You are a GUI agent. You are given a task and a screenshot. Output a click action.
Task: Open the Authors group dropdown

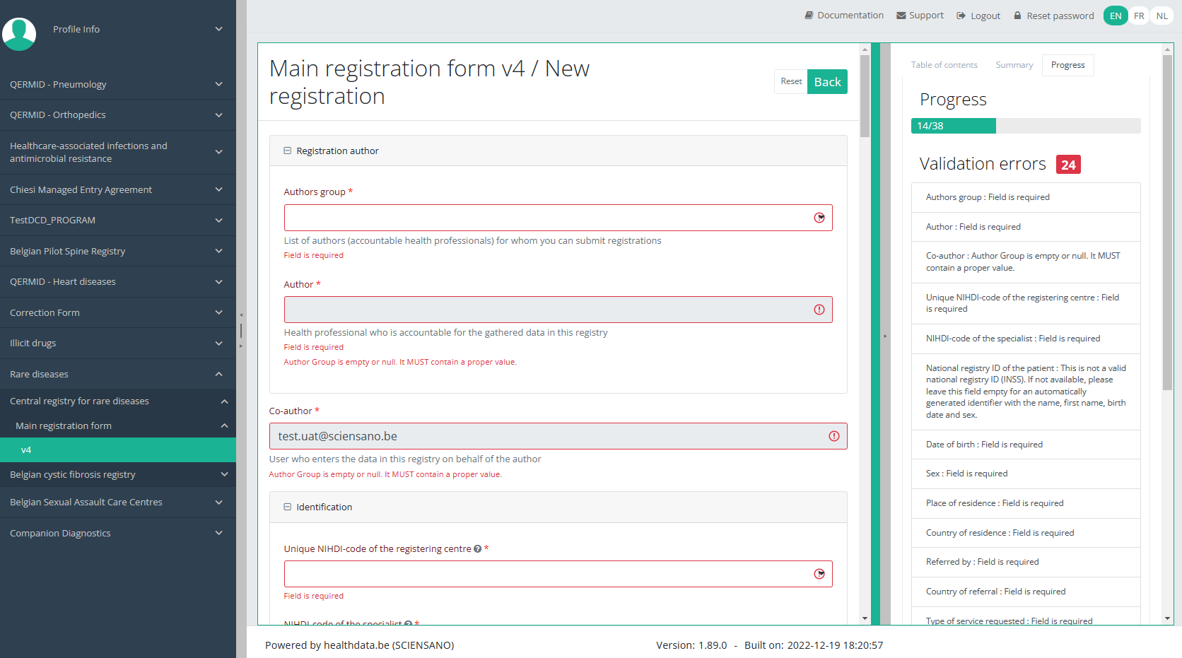tap(819, 218)
